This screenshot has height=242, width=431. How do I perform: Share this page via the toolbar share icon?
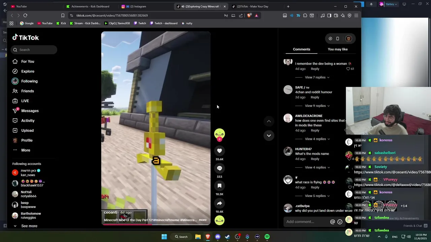tap(241, 15)
